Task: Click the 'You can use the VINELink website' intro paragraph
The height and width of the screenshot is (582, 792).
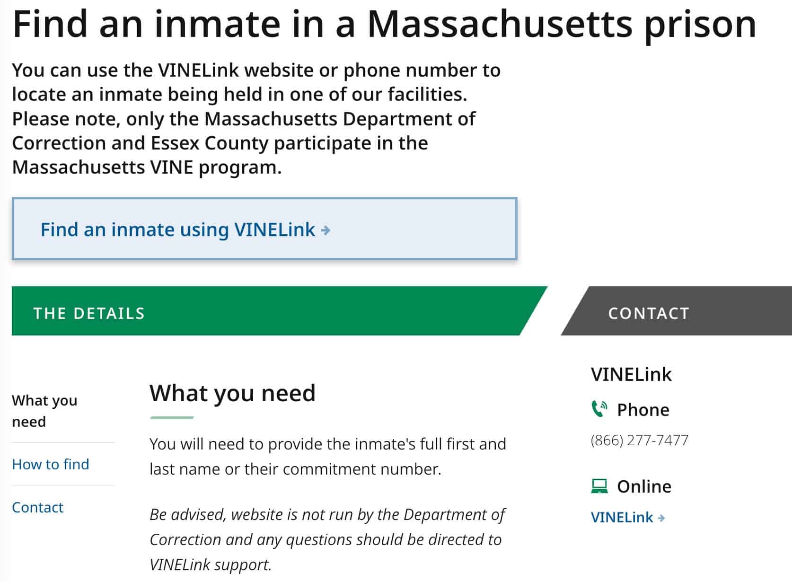Action: pyautogui.click(x=255, y=118)
